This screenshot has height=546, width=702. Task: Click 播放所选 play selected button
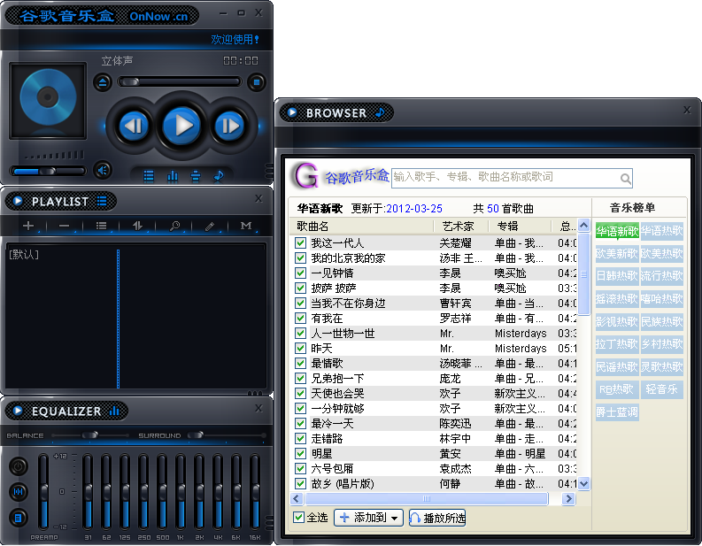pyautogui.click(x=437, y=518)
